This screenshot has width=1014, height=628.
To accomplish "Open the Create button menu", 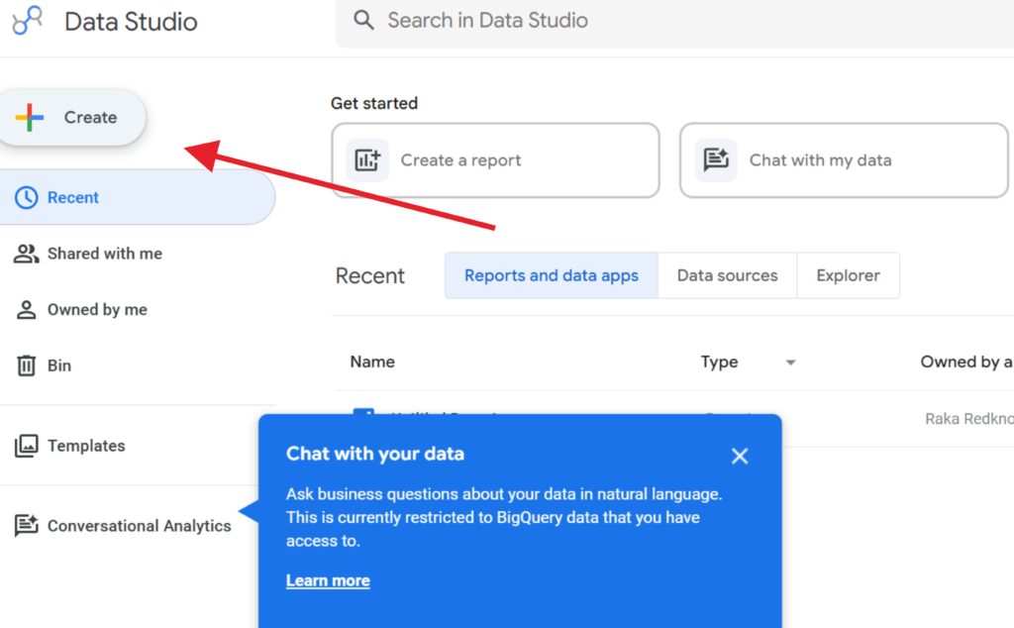I will pyautogui.click(x=71, y=117).
